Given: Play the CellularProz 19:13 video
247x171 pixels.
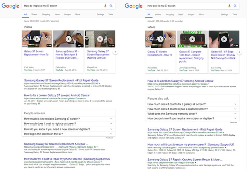Looking at the screenshot, I should click(68, 39).
